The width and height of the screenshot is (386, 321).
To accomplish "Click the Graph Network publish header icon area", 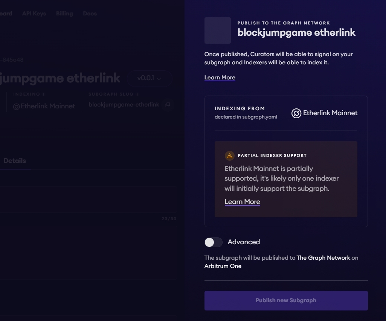I will click(x=217, y=30).
